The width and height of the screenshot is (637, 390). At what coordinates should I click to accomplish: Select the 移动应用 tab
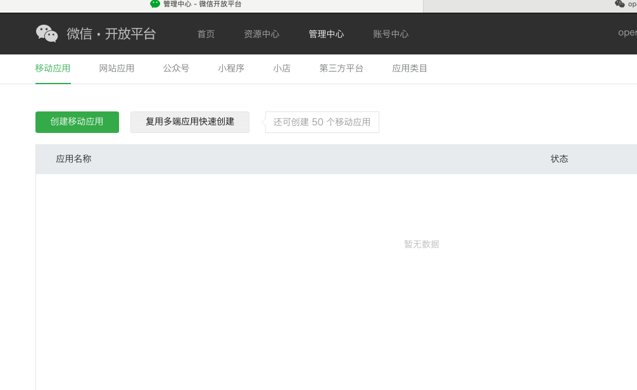[x=53, y=68]
